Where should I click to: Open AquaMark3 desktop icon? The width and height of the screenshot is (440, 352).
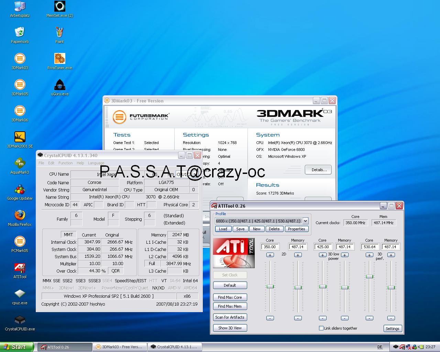(x=20, y=166)
